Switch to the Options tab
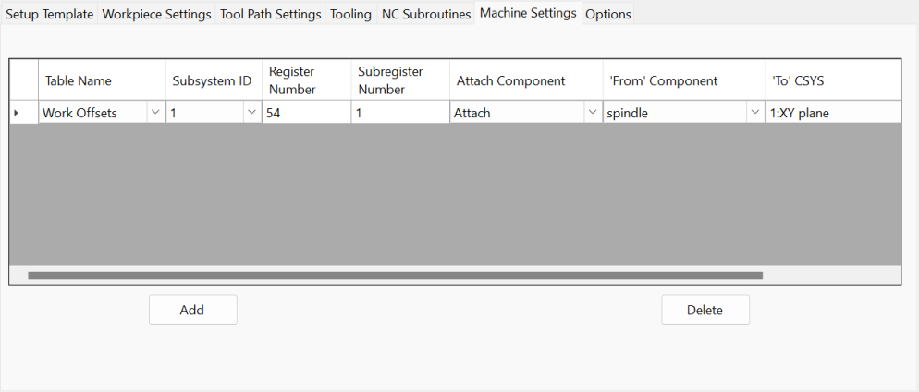 607,14
